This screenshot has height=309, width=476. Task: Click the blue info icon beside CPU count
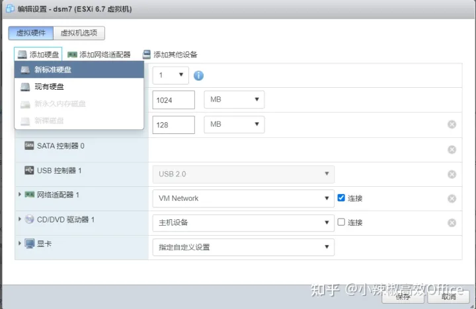pos(198,75)
